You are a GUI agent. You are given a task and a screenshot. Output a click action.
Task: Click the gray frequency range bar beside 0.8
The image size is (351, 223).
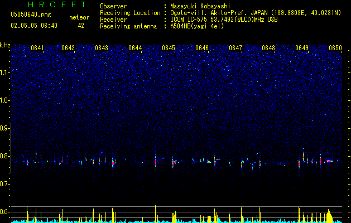coord(11,148)
